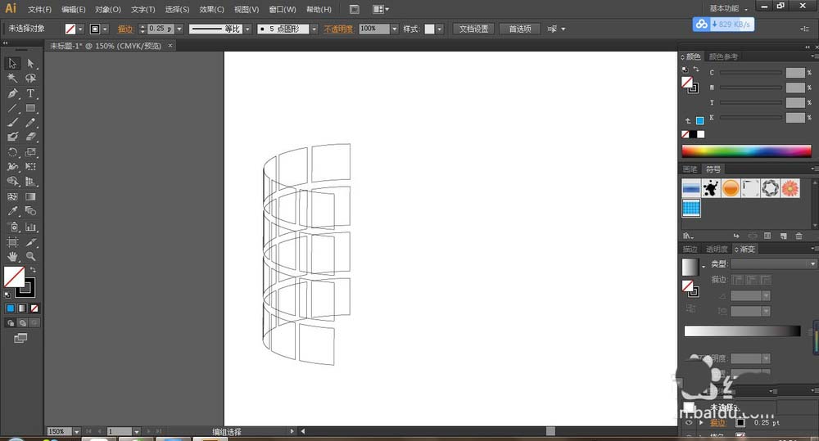Open 基本功能 workspace switcher
The image size is (819, 441).
(x=728, y=8)
